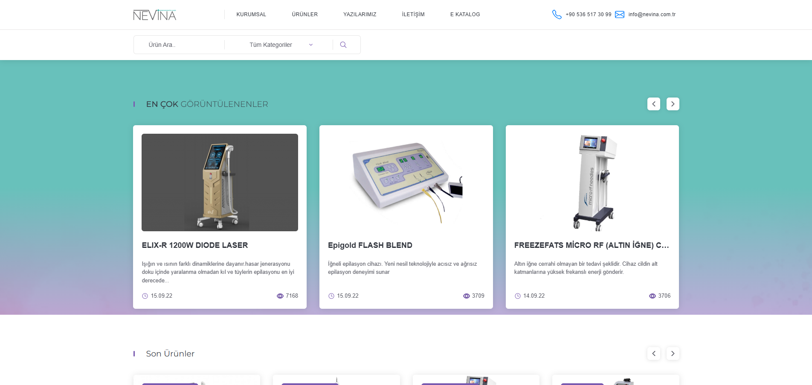
Task: Click the Nevina logo
Action: (154, 15)
